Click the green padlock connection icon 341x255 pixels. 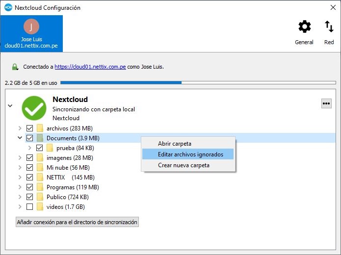tap(15, 67)
